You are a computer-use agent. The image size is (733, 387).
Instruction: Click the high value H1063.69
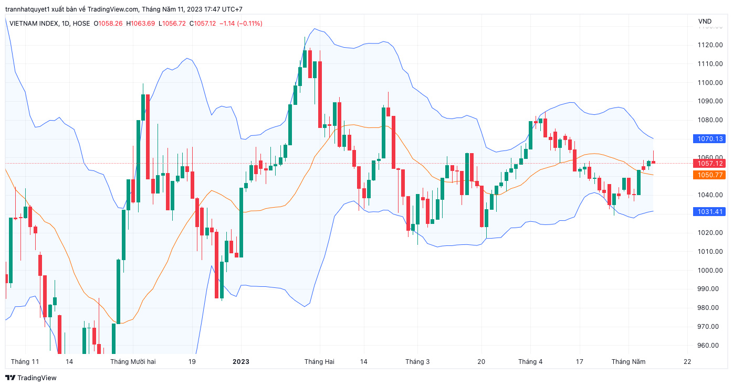tap(141, 24)
